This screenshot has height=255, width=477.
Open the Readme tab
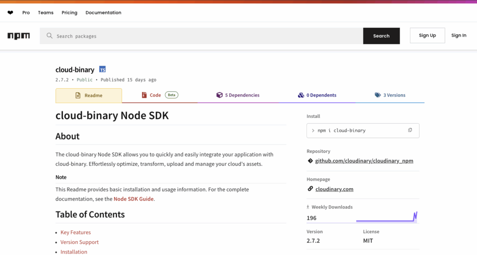89,96
